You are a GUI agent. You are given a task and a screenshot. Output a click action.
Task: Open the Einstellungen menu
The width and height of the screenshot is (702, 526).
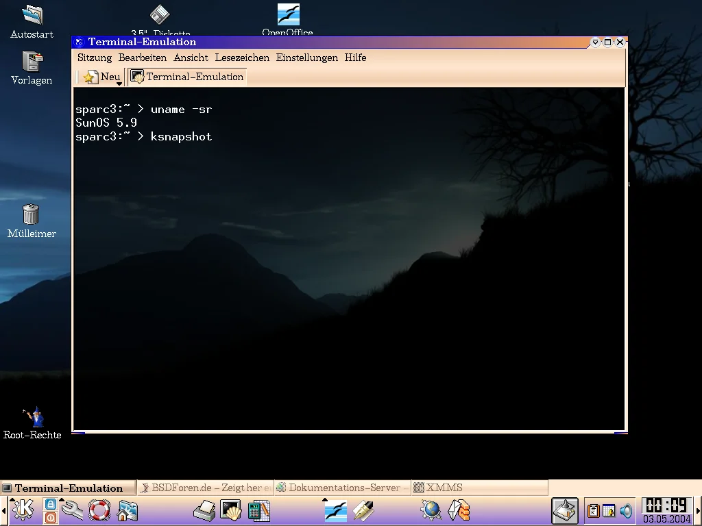(x=307, y=58)
